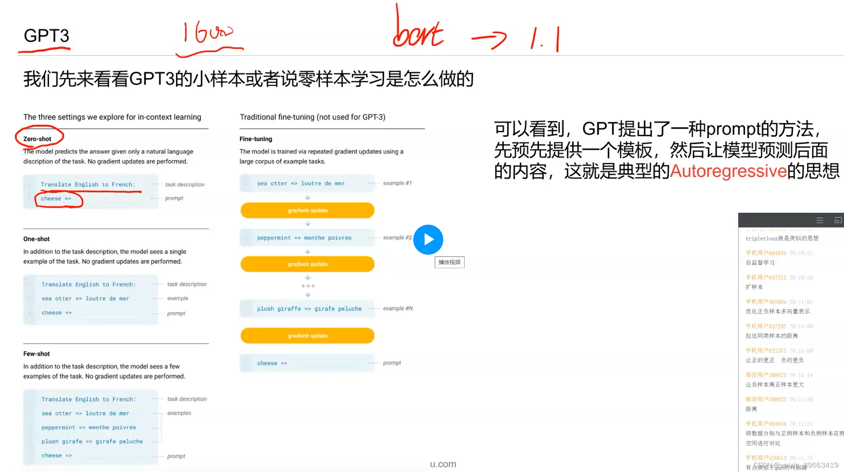Click the timestamp 20:11:09
The height and width of the screenshot is (472, 844).
[x=801, y=351]
